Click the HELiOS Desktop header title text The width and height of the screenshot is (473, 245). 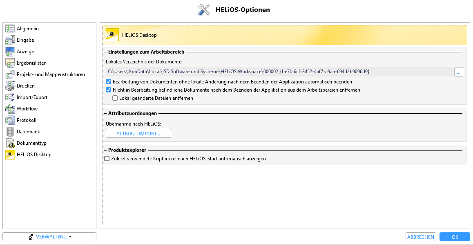click(x=139, y=35)
